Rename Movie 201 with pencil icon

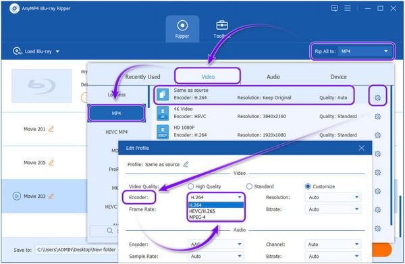coord(51,129)
